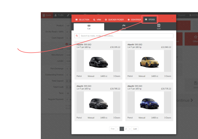Select the blue Abarth 595 priced £20,735.22
Screen dimensions: 198x139
point(149,102)
